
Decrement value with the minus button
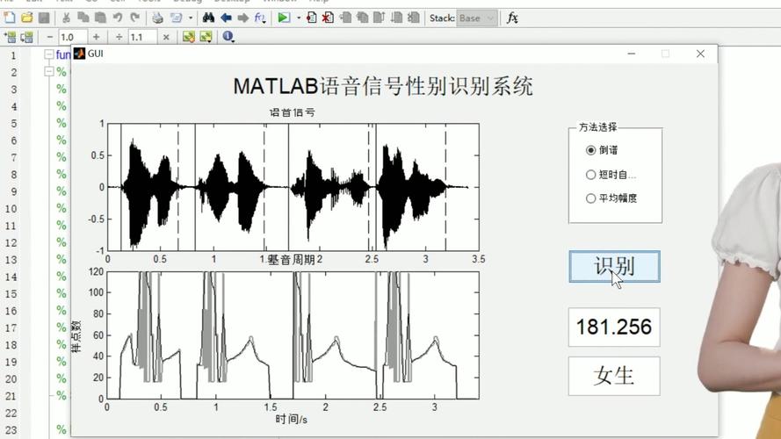49,37
